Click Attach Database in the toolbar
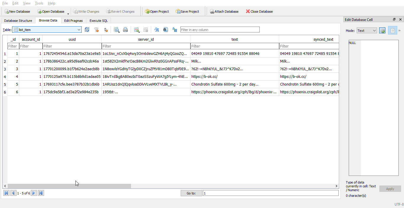This screenshot has height=208, width=404. (x=224, y=12)
